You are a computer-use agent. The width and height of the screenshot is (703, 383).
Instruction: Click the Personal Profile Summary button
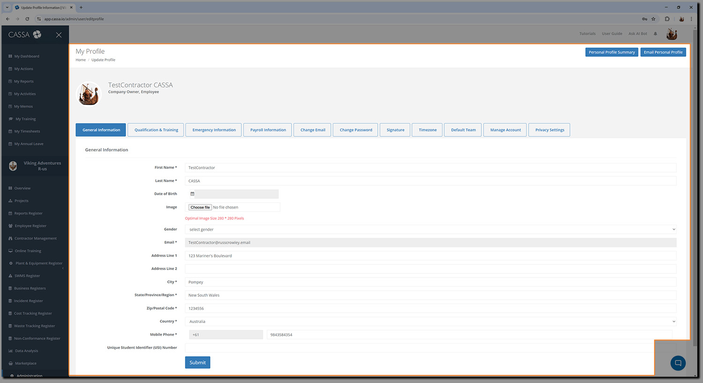(x=612, y=52)
